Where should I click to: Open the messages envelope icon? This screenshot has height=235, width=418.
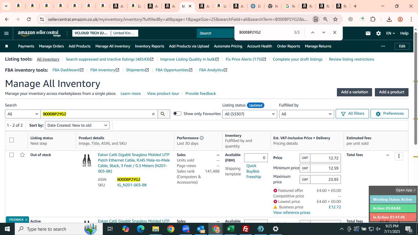pos(368,33)
